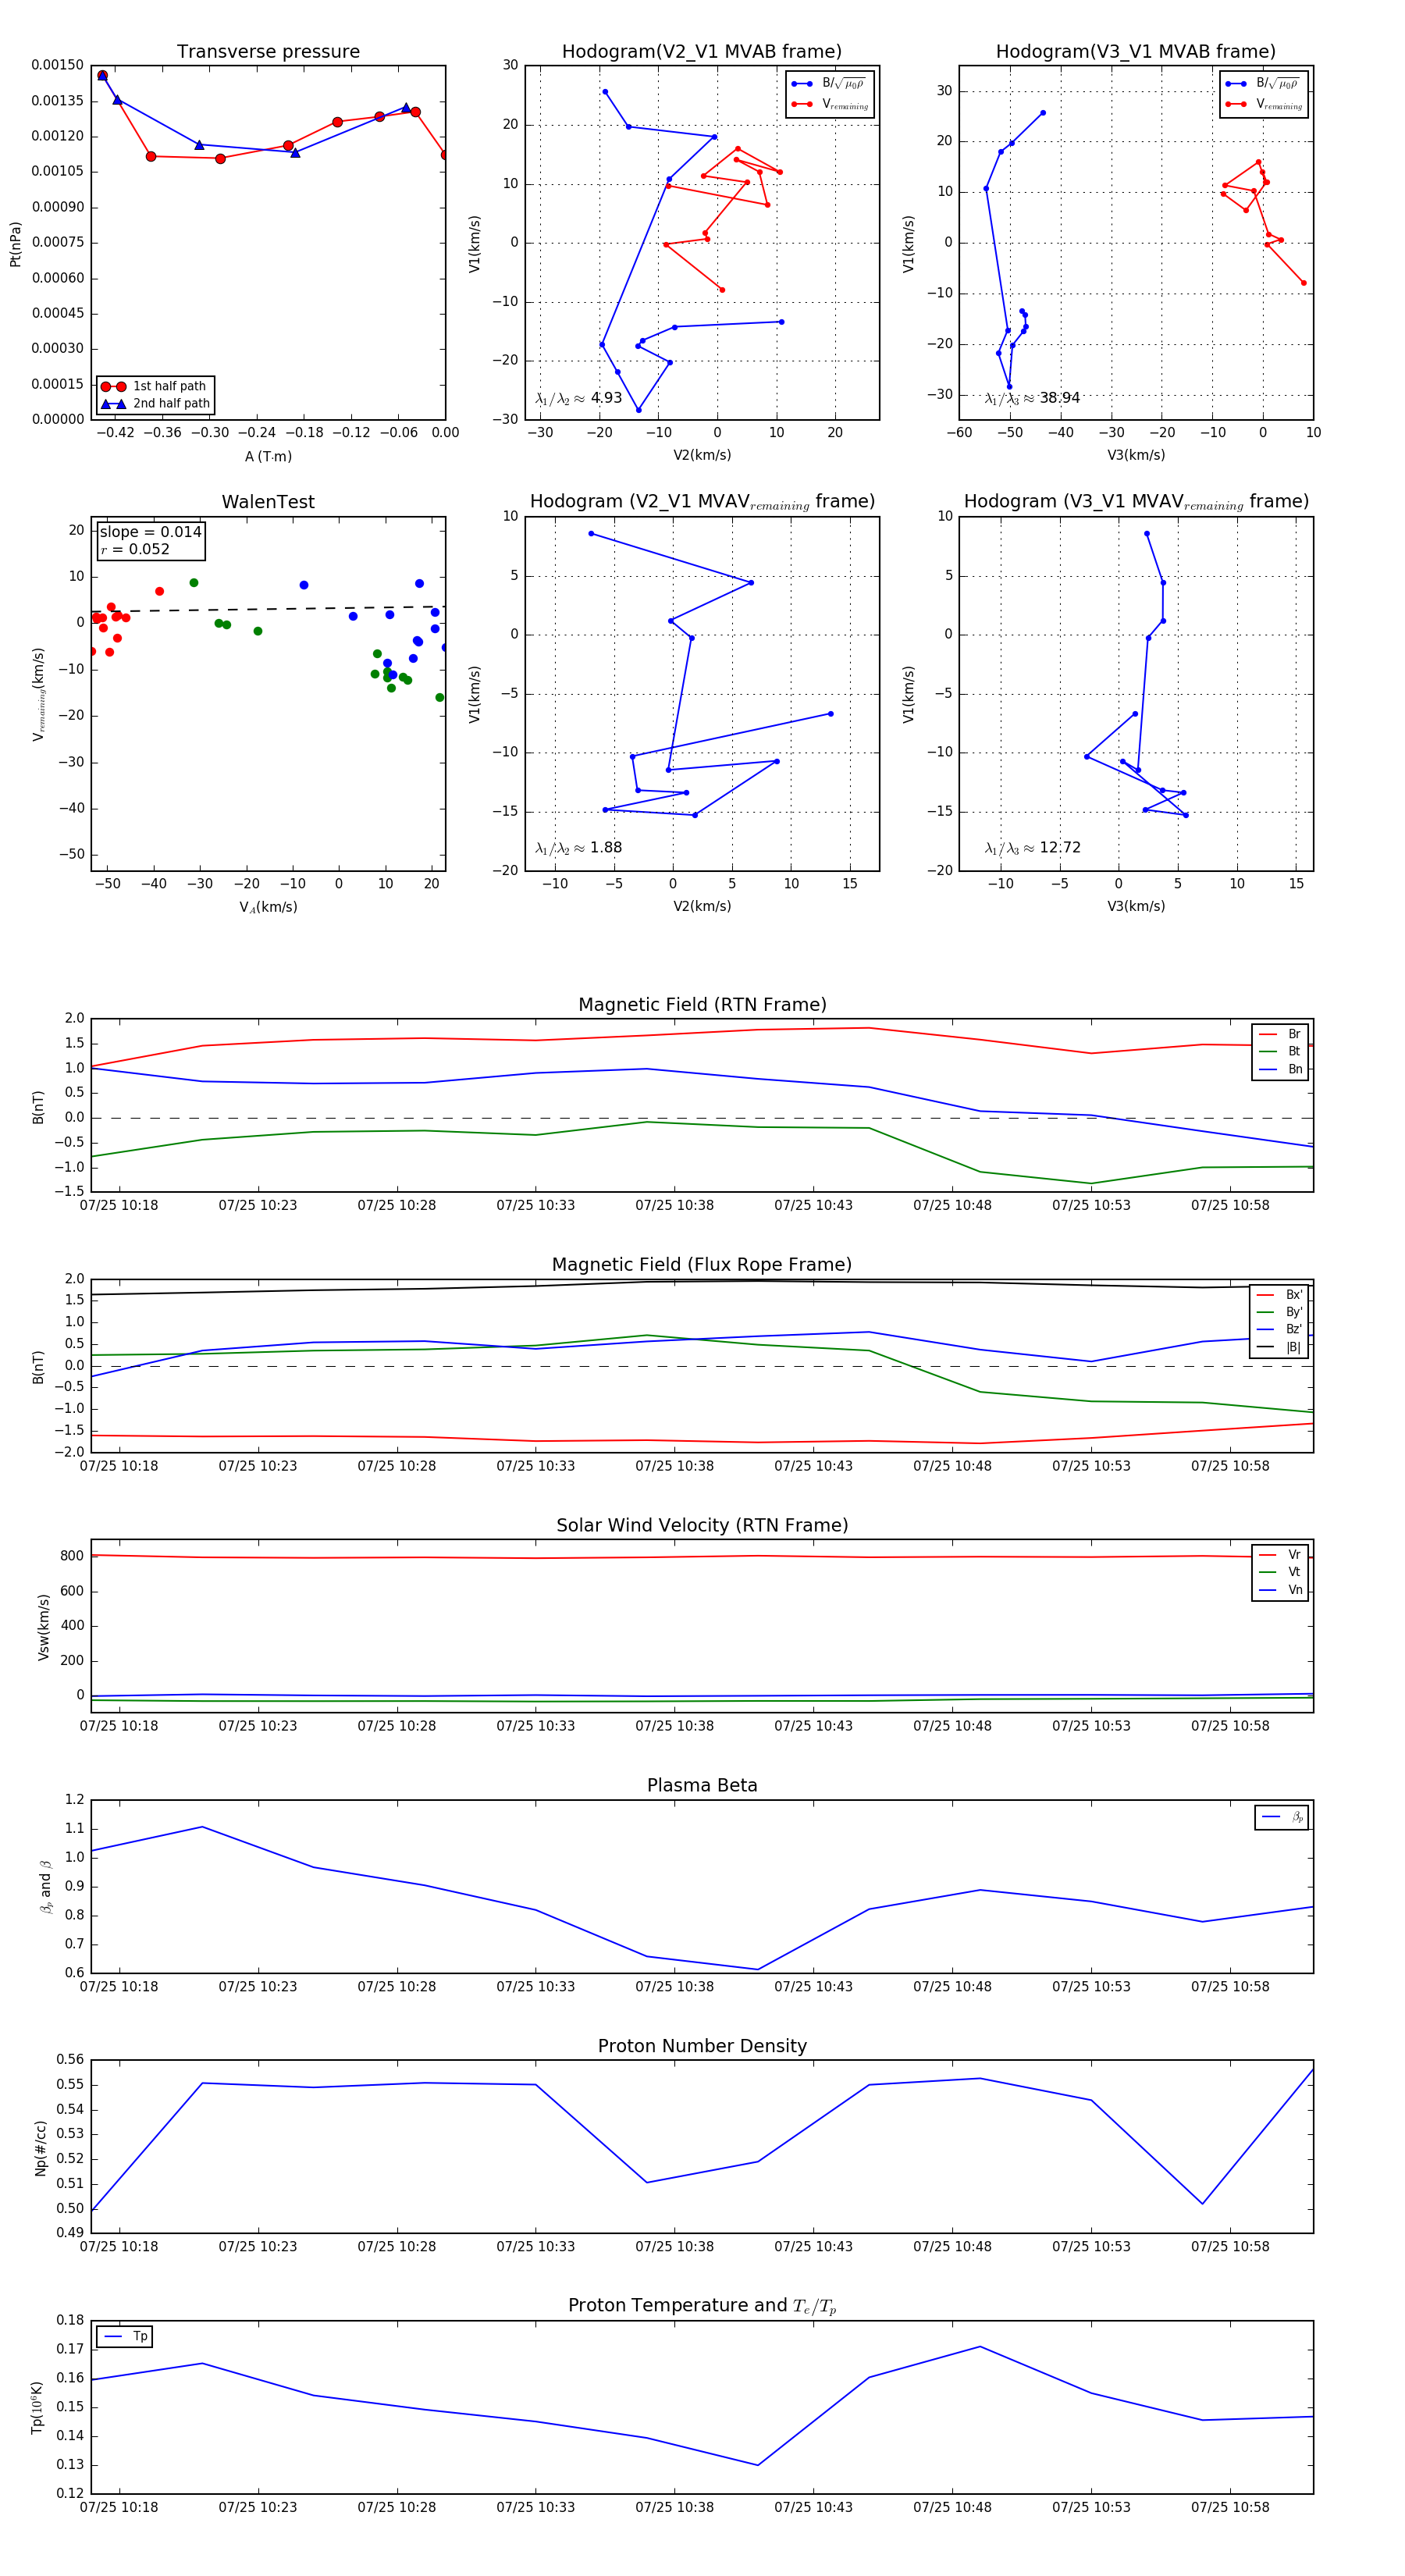Click the eigenvalue ratio text '38.94'
Screen dimensions: 1405x2576
pos(1060,398)
